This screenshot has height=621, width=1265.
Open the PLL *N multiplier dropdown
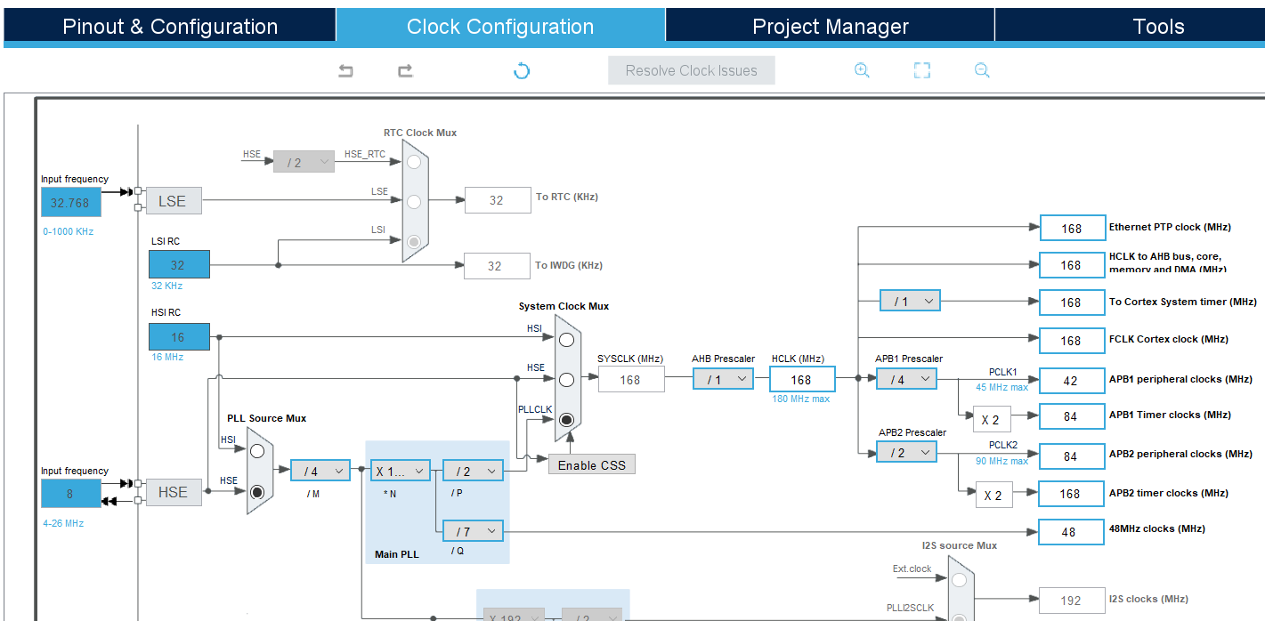[401, 471]
